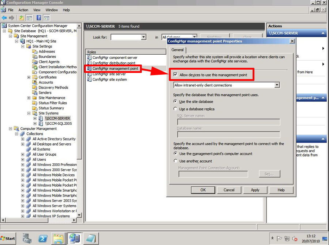
Task: Select Use the site database option
Action: tap(175, 101)
